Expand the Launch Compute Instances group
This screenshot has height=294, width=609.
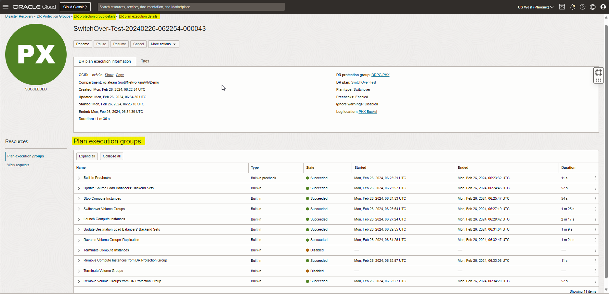click(x=79, y=219)
